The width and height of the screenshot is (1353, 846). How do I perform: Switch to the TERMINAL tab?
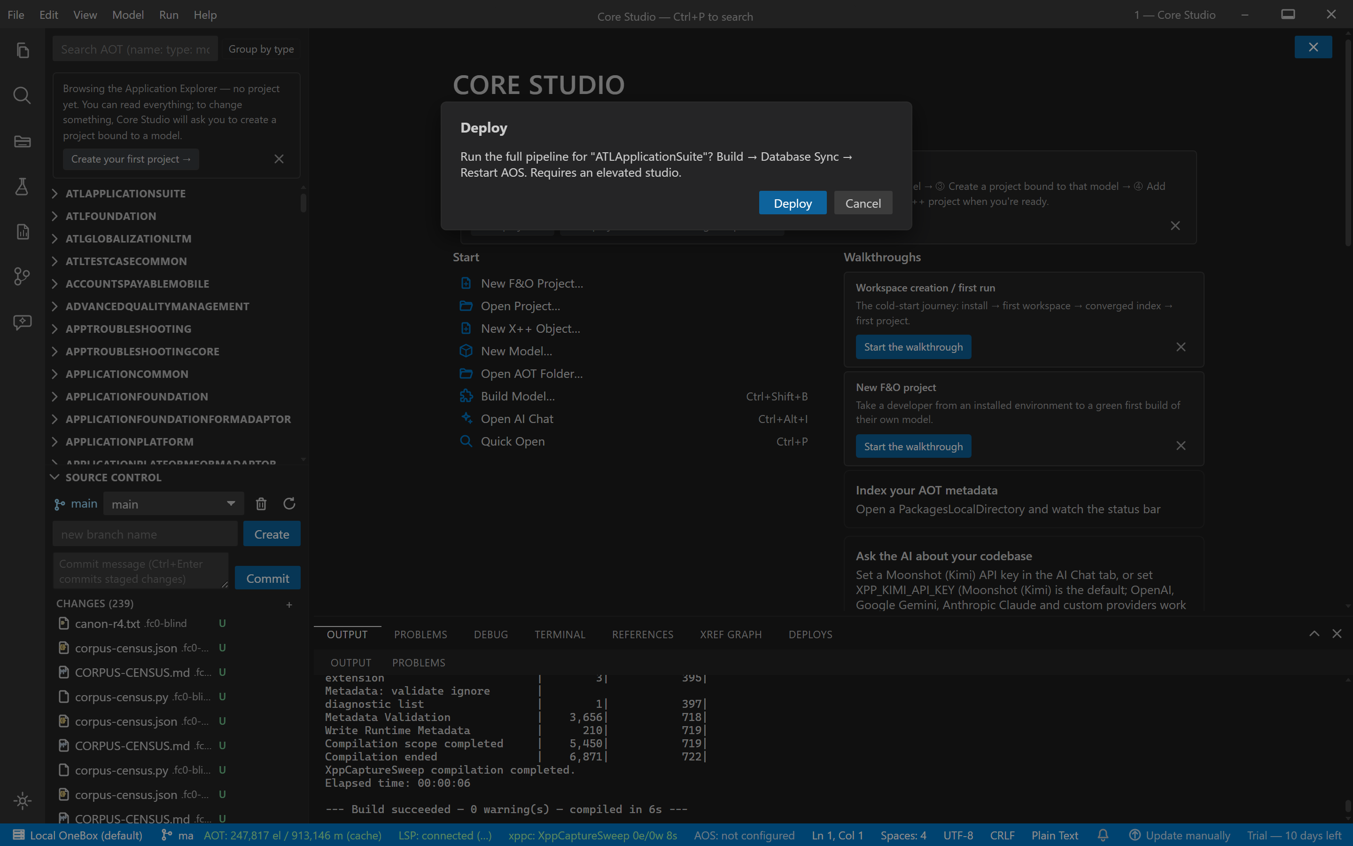[x=560, y=634]
